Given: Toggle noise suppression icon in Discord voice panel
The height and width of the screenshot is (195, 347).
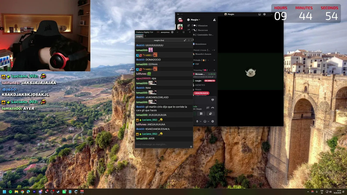Looking at the screenshot, I should [x=208, y=108].
